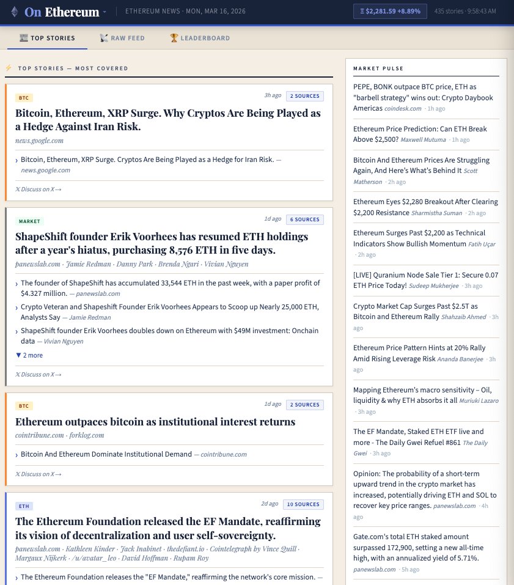Open 'PEPE, BONK outpace BTC price' Market Pulse item
Viewport: 514px width, 585px height.
[x=423, y=97]
